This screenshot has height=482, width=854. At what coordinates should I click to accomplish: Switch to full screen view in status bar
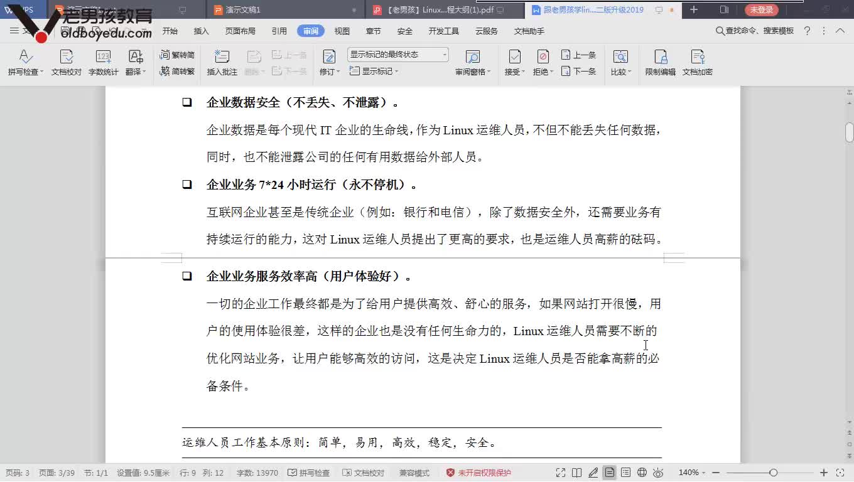coord(560,473)
